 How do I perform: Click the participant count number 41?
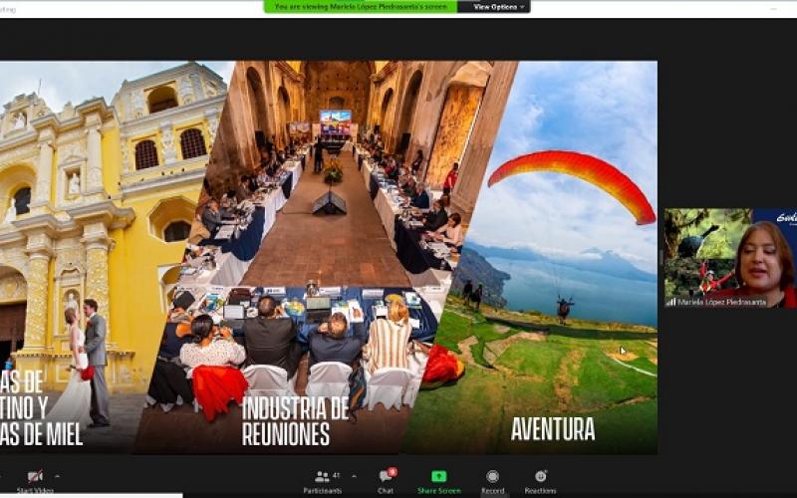click(x=336, y=476)
